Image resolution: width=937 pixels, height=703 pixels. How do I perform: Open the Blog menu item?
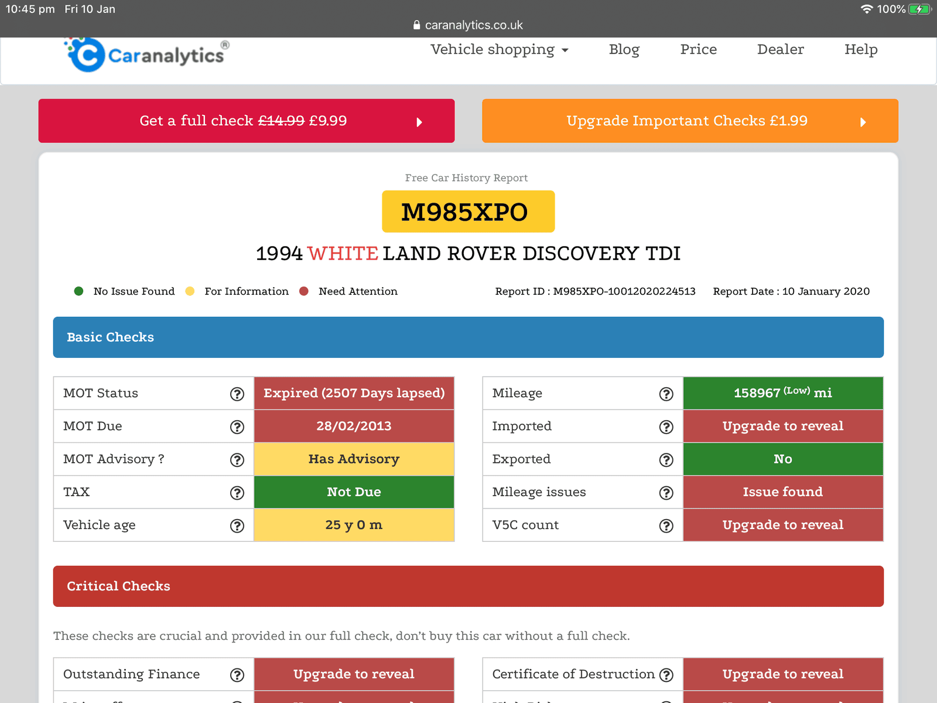[624, 49]
